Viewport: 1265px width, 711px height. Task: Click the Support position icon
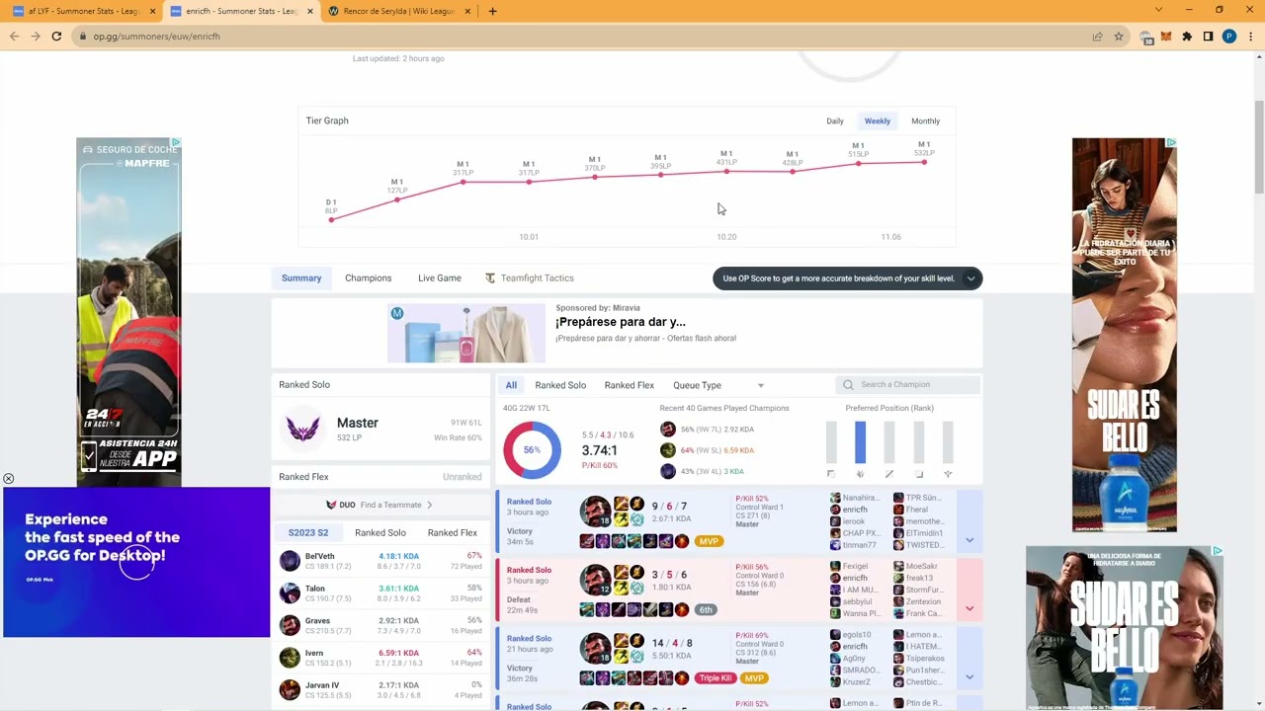[x=948, y=474]
